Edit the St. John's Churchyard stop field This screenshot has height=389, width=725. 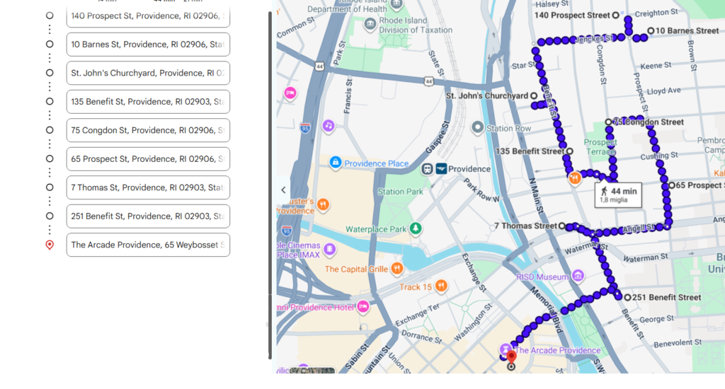click(148, 73)
